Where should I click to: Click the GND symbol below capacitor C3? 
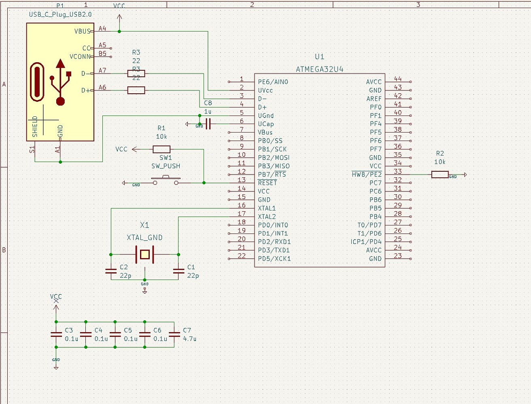point(56,367)
